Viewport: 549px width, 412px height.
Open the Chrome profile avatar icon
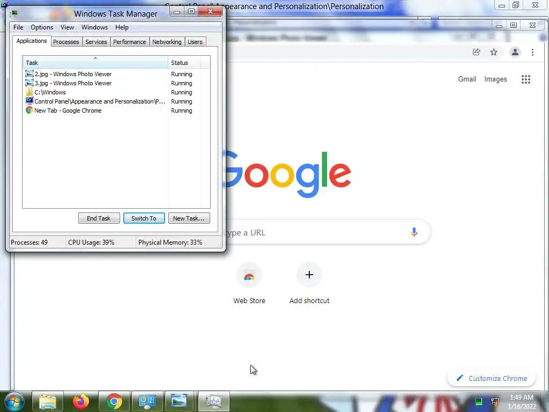click(x=515, y=52)
